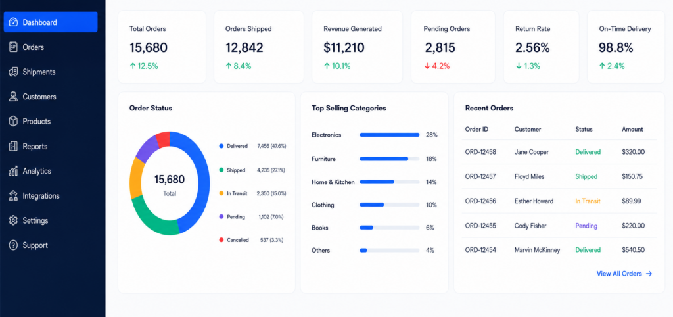Click the Reports document icon
The width and height of the screenshot is (673, 317).
pos(13,146)
